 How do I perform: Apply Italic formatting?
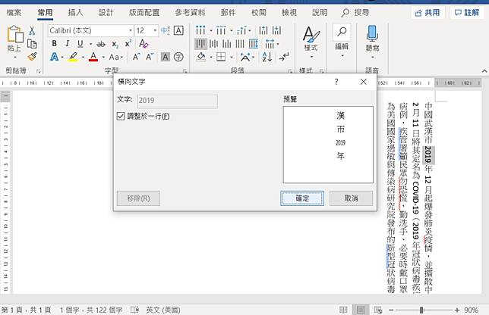tap(68, 44)
